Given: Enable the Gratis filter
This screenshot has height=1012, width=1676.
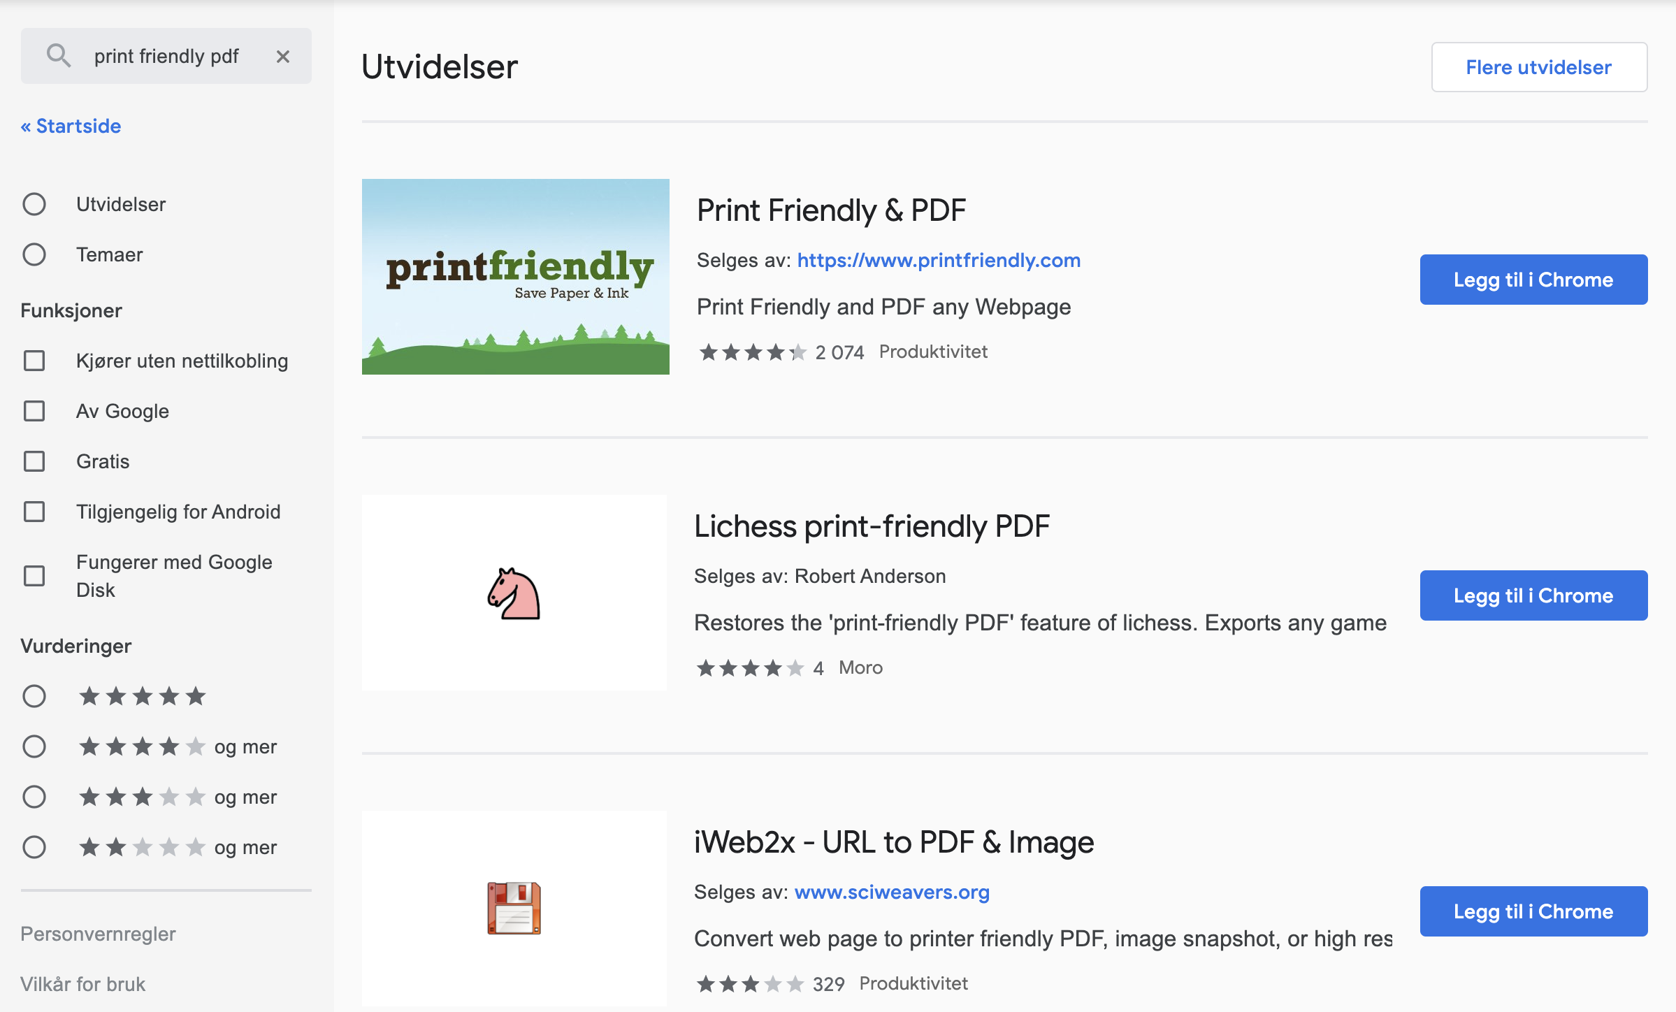Looking at the screenshot, I should click(34, 461).
